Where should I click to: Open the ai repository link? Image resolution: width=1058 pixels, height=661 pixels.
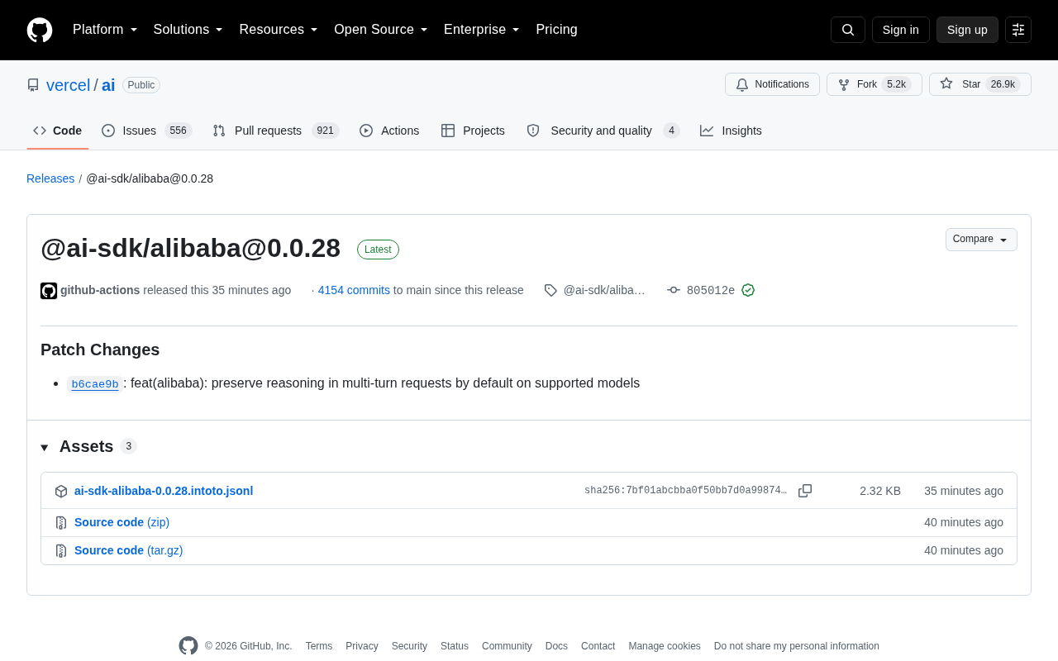pyautogui.click(x=108, y=85)
